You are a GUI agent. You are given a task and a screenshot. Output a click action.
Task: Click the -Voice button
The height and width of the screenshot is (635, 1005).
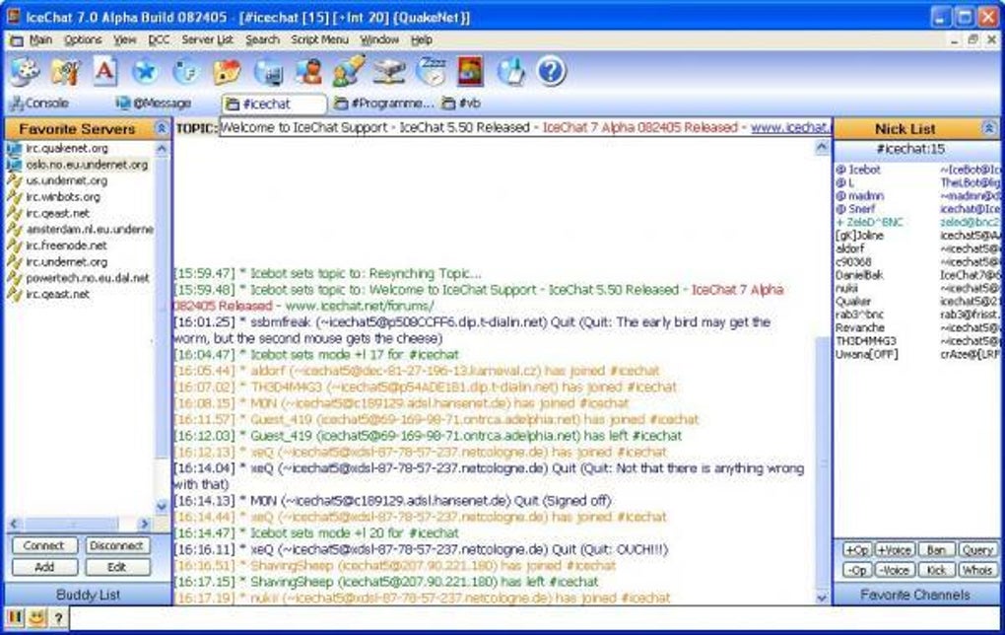tap(894, 570)
